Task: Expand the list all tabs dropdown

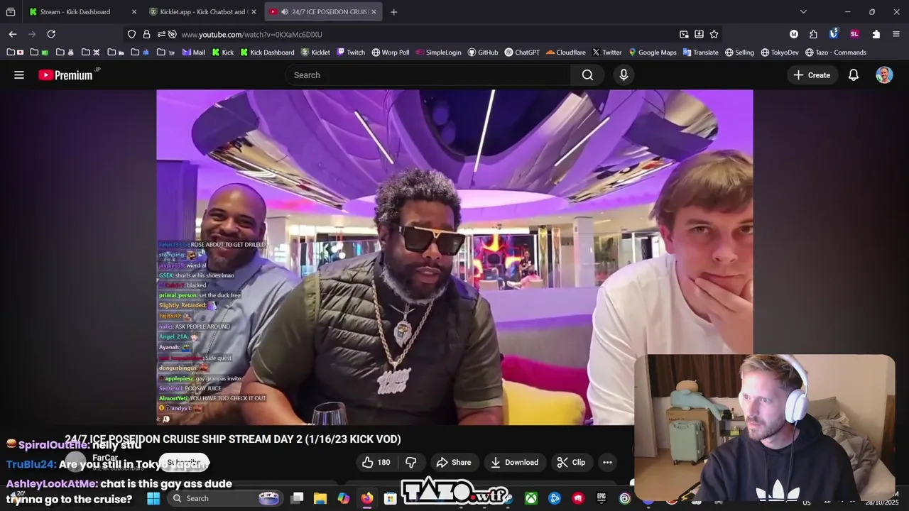Action: 803,11
